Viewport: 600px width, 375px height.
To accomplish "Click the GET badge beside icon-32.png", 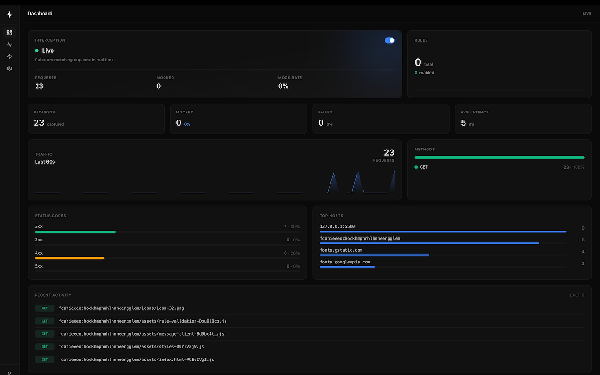I will (x=45, y=308).
